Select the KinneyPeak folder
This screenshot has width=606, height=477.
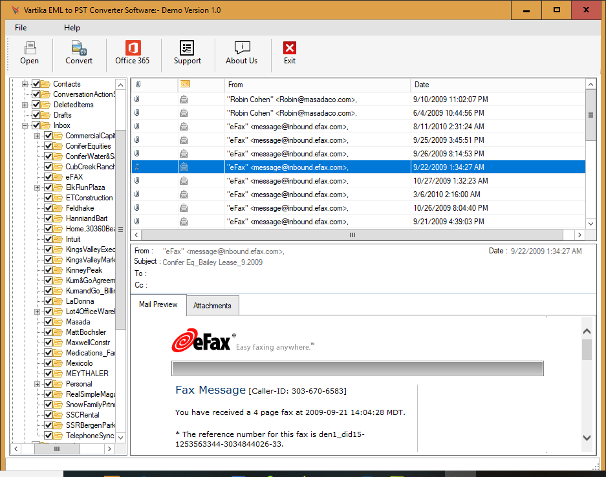pyautogui.click(x=84, y=270)
